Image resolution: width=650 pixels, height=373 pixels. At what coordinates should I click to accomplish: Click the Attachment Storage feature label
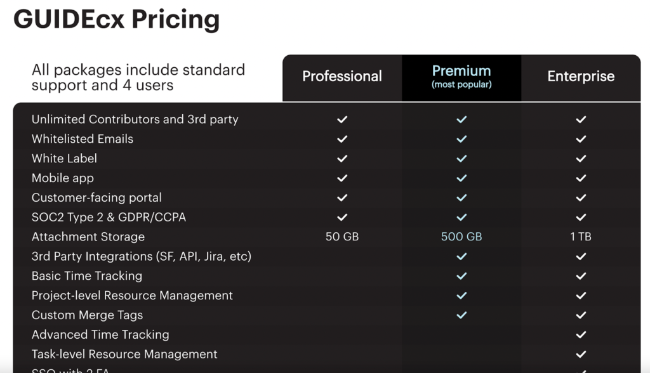coord(88,237)
